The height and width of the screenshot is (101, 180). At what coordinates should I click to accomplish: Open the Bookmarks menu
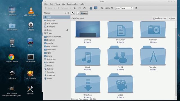(72, 4)
